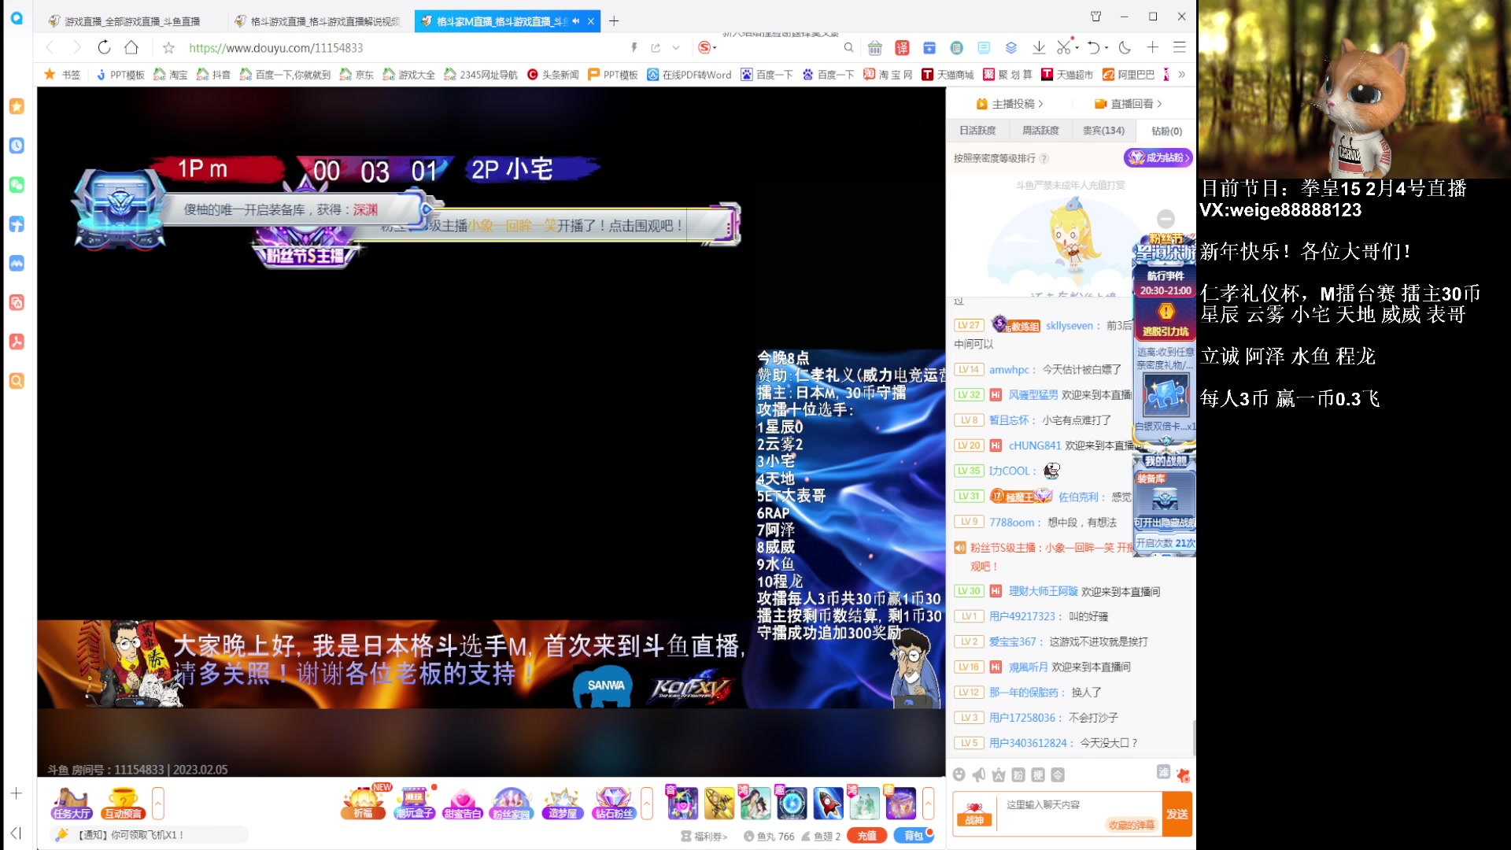Open the 潮玩盒子 activity icon
The height and width of the screenshot is (850, 1511).
[414, 804]
